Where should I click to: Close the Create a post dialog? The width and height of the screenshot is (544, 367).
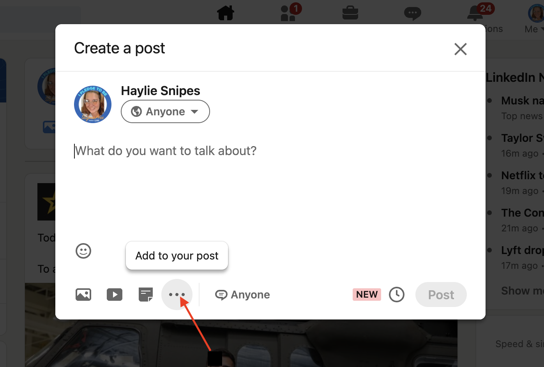[460, 49]
